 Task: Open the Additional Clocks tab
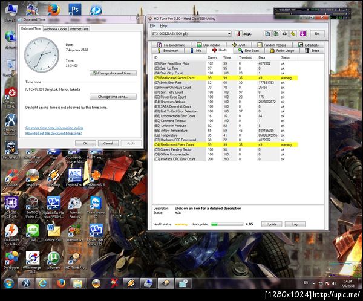55,29
